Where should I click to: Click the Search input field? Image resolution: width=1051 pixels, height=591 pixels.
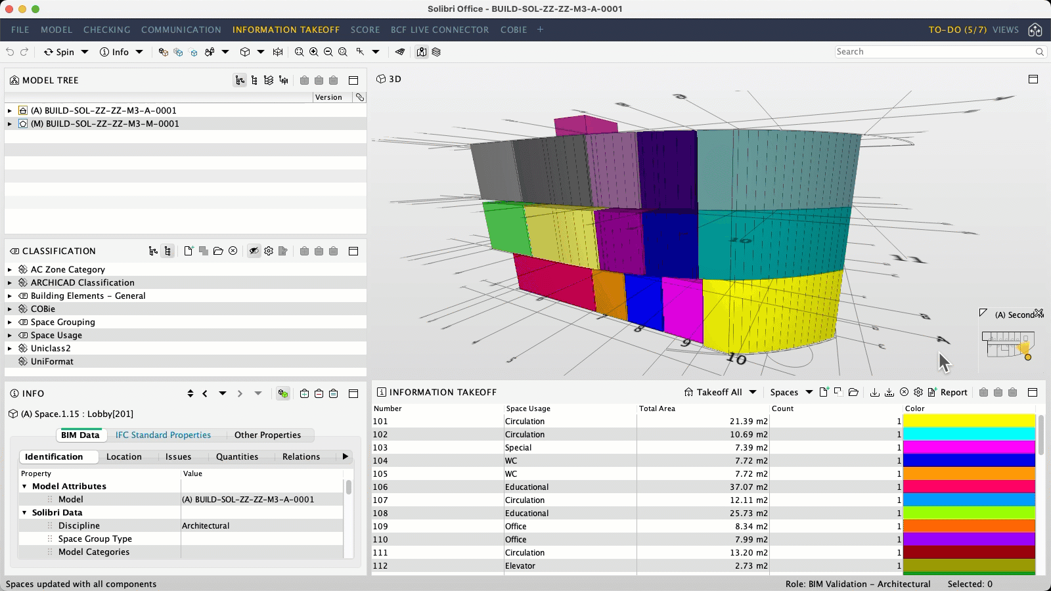click(x=933, y=52)
